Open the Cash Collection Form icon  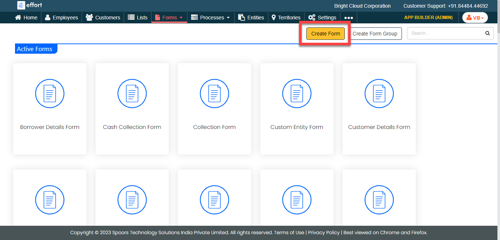click(x=132, y=94)
